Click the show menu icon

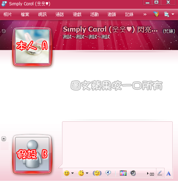(x=167, y=14)
